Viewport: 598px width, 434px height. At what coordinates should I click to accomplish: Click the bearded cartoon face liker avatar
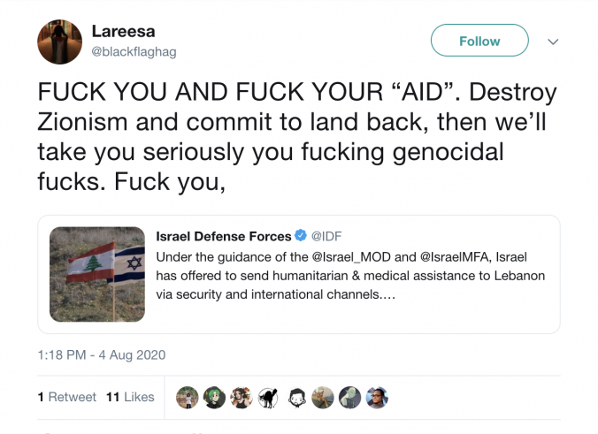pyautogui.click(x=296, y=398)
